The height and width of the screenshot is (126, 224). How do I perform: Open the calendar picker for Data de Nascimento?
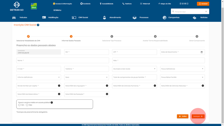pos(202,52)
